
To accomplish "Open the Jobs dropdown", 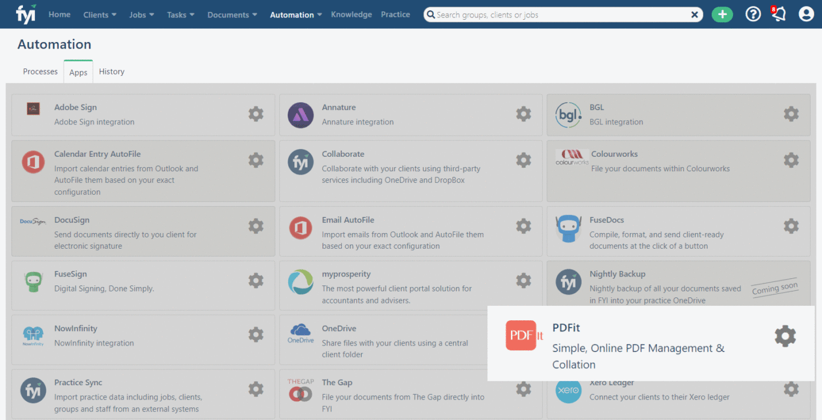I will coord(141,14).
